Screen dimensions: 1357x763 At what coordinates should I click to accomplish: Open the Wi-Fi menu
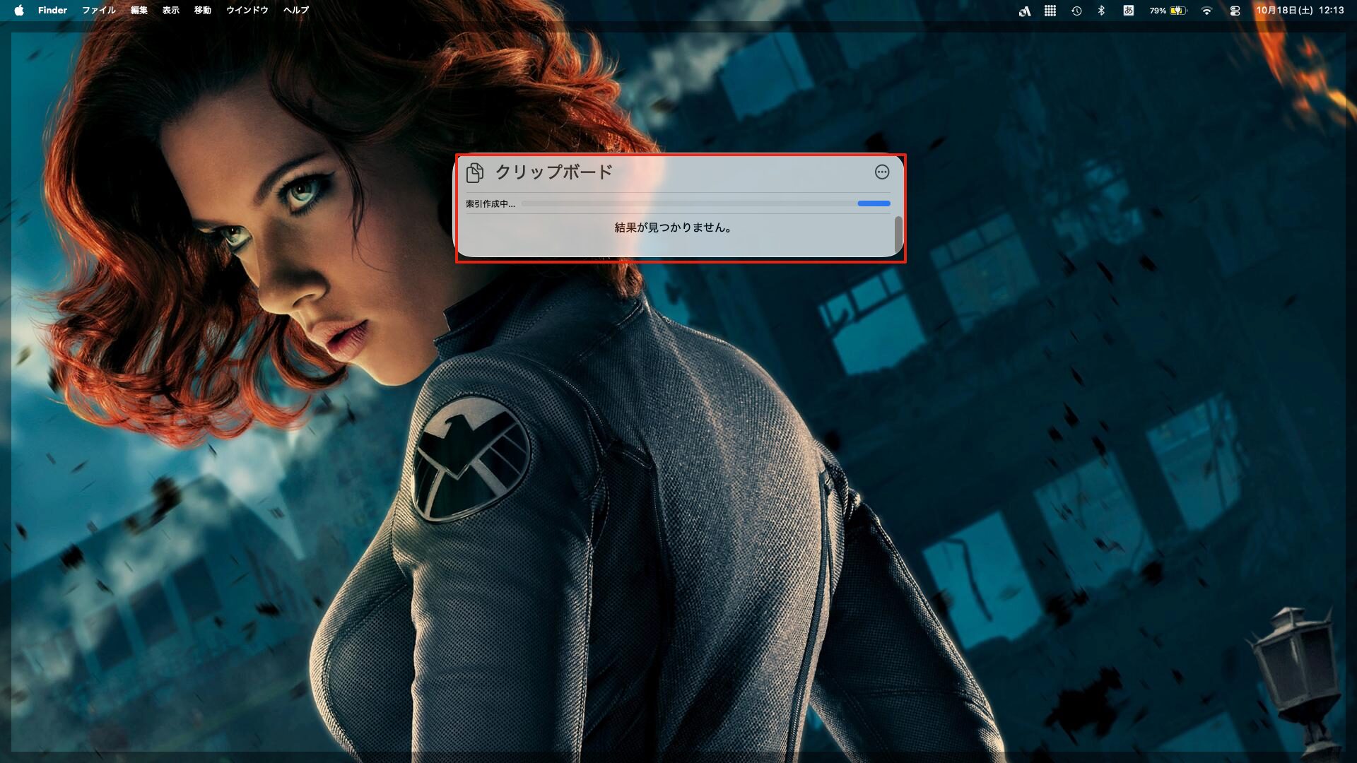(x=1207, y=11)
